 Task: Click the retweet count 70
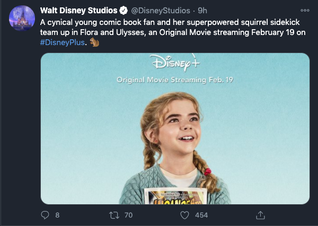[129, 215]
